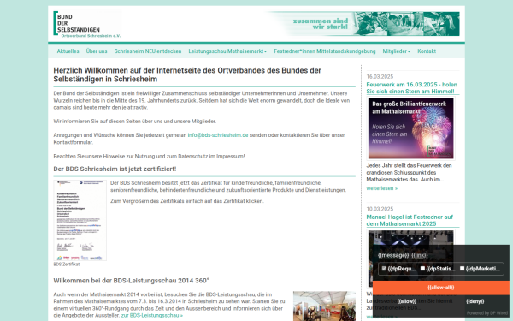This screenshot has height=321, width=513.
Task: Enlarge the BDS Zertifikat thumbnail
Action: [80, 220]
